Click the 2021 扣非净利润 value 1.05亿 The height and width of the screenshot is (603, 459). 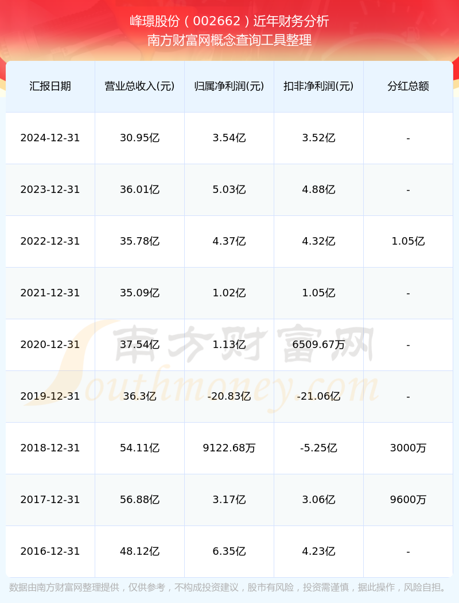319,293
